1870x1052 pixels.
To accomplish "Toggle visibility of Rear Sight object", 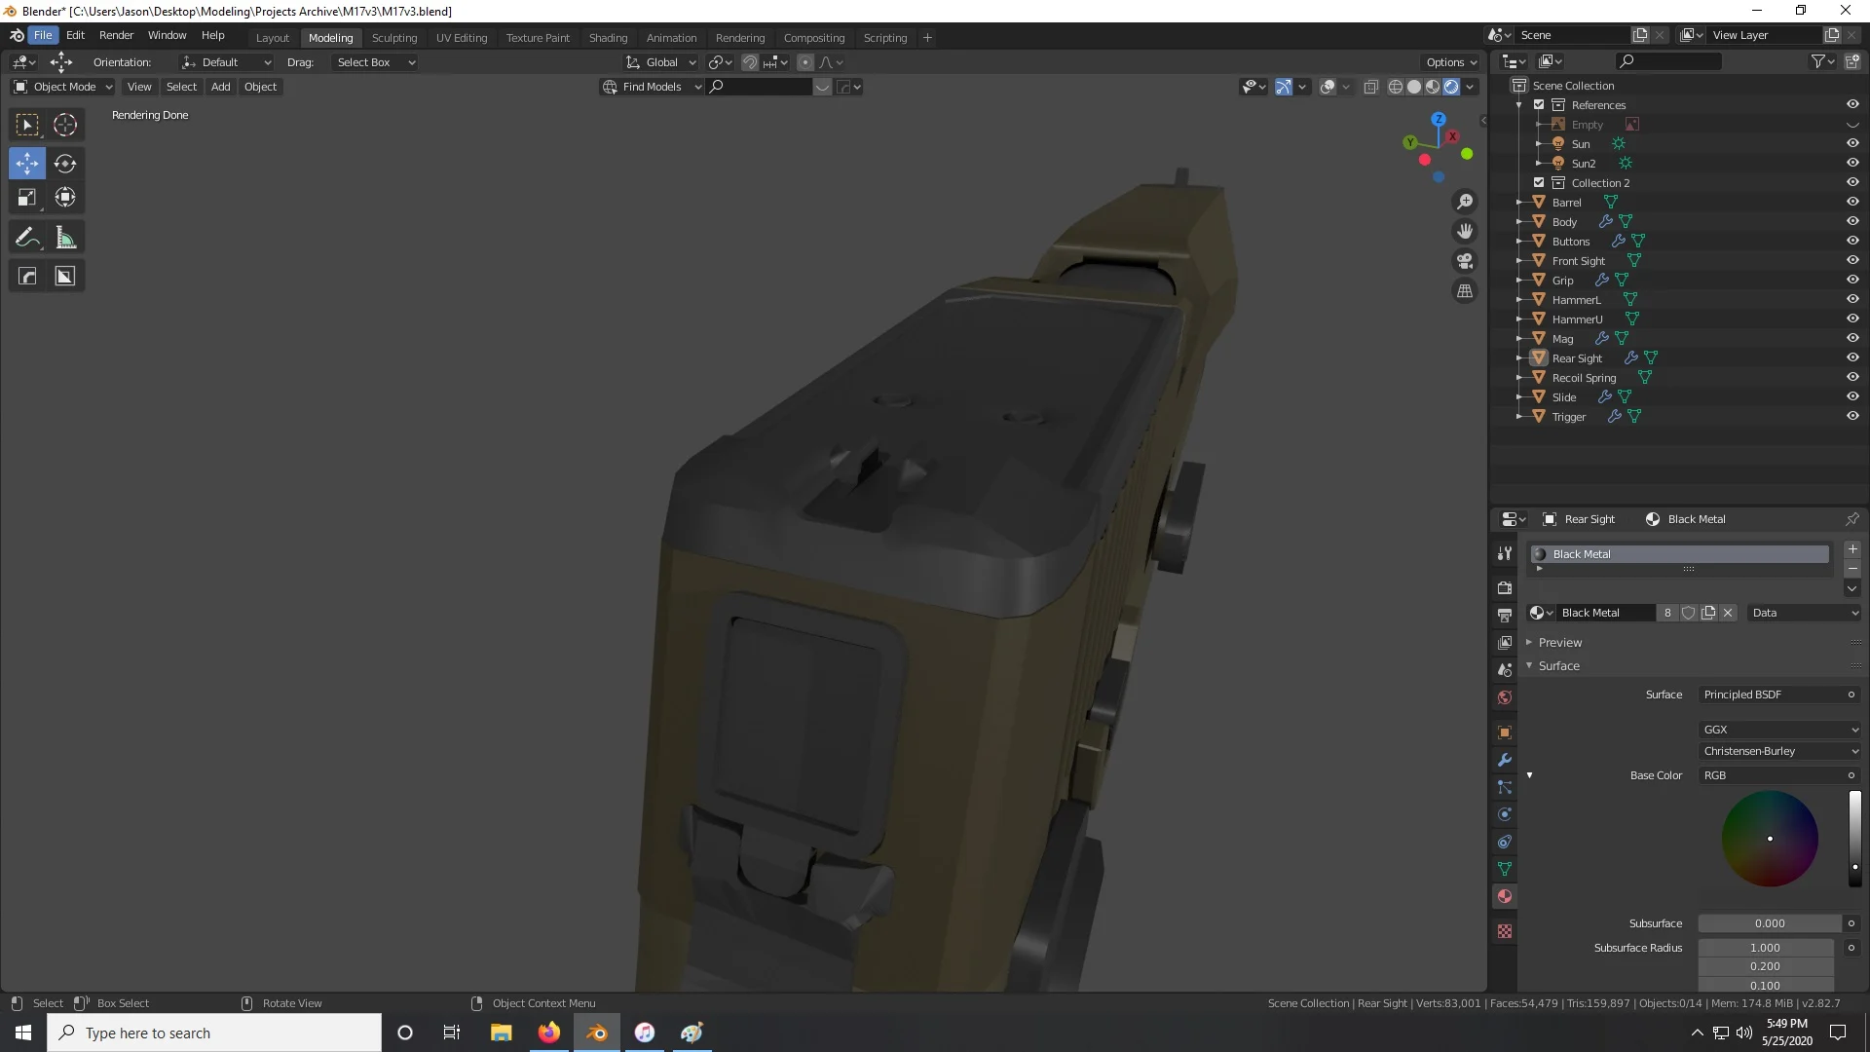I will [x=1852, y=357].
